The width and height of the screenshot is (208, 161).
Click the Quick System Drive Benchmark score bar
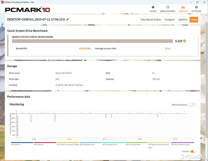pos(92,41)
